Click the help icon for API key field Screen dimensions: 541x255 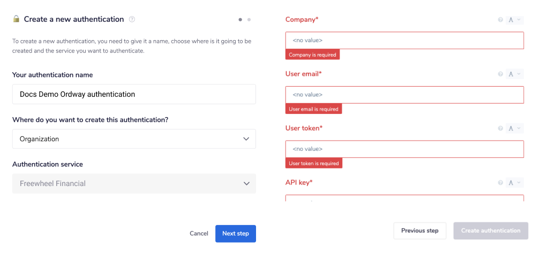[500, 183]
